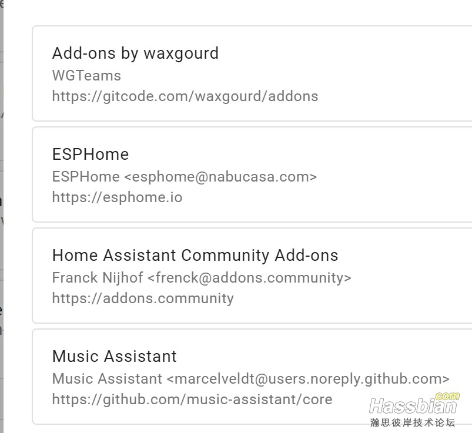The width and height of the screenshot is (472, 433).
Task: Click the 'Music Assistant' repository title
Action: click(x=115, y=357)
